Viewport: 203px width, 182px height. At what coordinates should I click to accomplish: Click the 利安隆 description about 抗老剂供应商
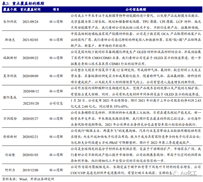coord(136,155)
